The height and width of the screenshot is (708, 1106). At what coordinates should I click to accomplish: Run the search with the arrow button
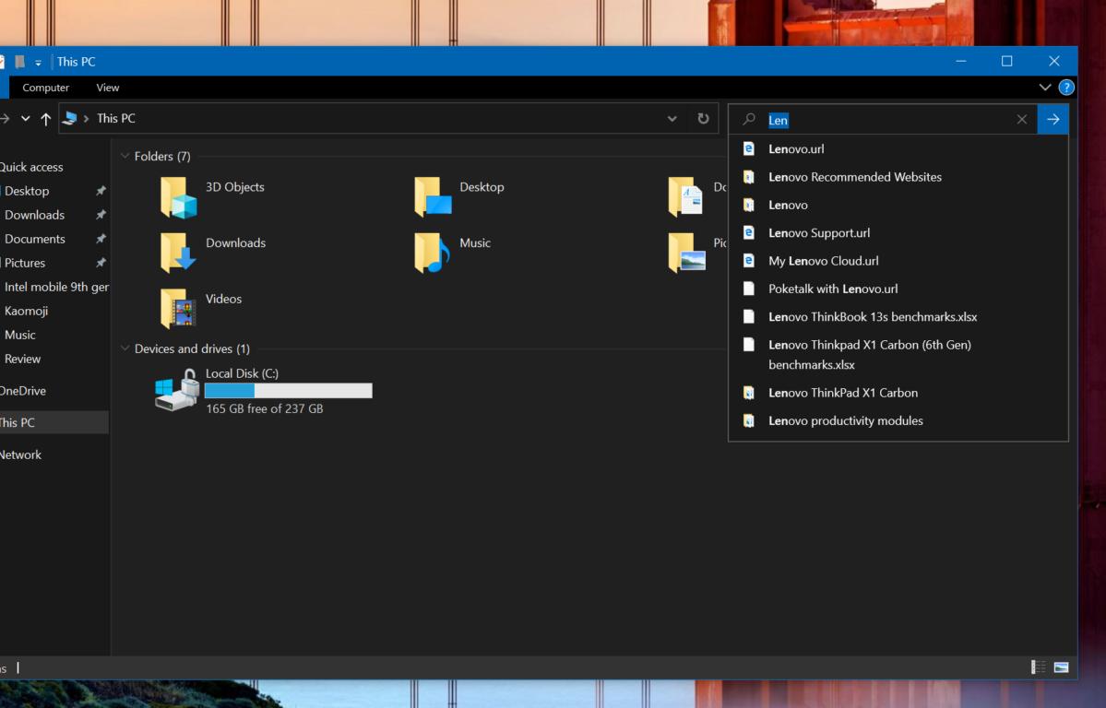coord(1052,119)
